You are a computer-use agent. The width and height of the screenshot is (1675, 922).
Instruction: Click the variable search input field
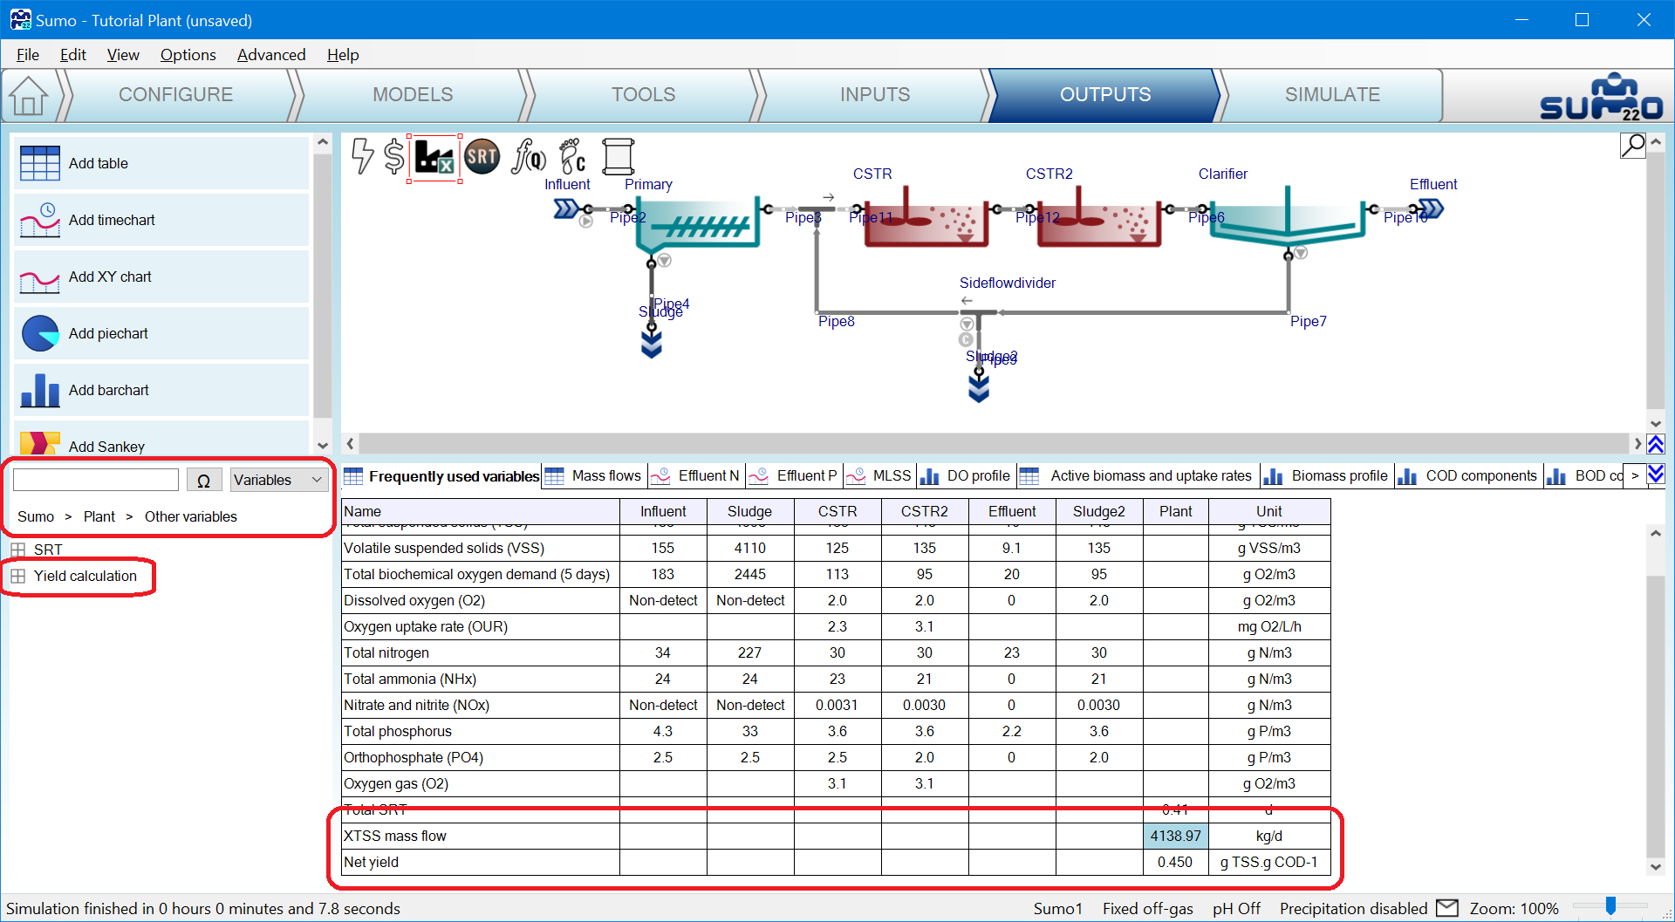tap(96, 480)
